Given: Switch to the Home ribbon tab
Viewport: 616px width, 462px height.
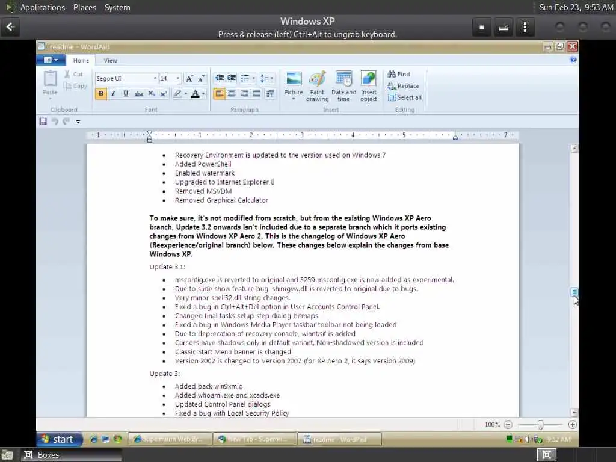Looking at the screenshot, I should [81, 60].
